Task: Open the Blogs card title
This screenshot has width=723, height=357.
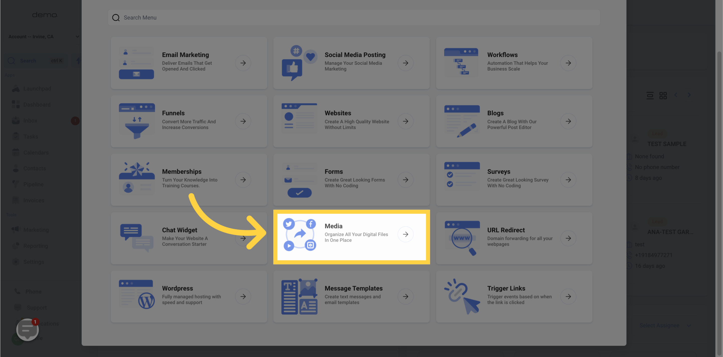Action: click(x=495, y=113)
